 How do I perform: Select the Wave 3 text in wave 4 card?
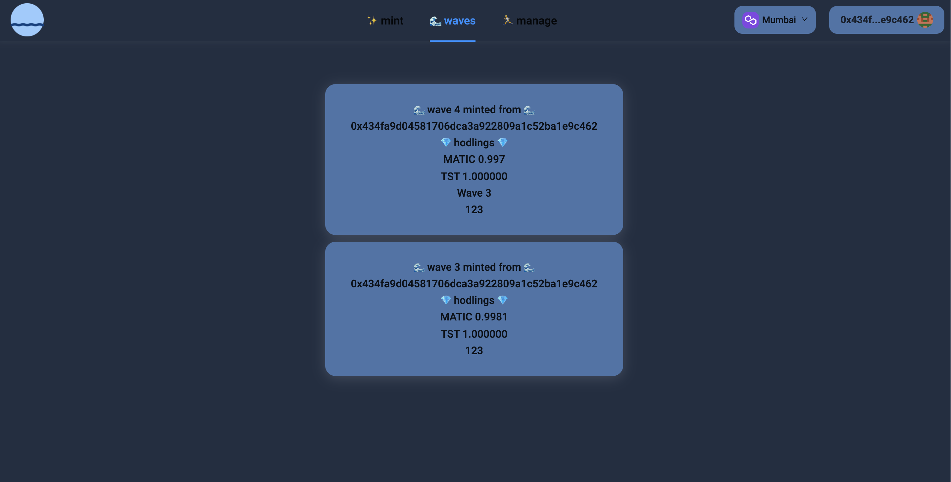pyautogui.click(x=474, y=193)
